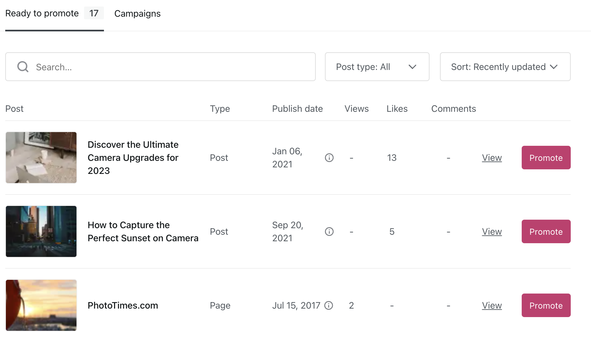Click the Jul 15, 2017 publish date

coord(296,305)
